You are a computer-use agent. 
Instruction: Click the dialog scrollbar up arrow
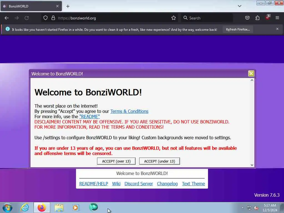pos(252,80)
